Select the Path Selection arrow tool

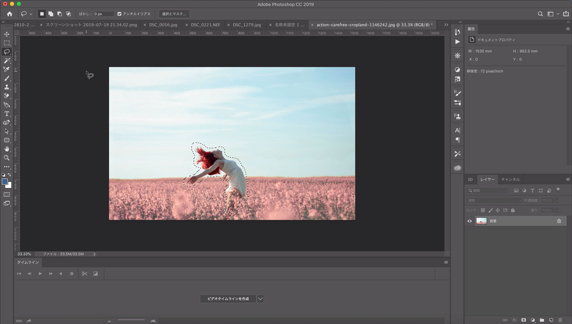pyautogui.click(x=7, y=131)
